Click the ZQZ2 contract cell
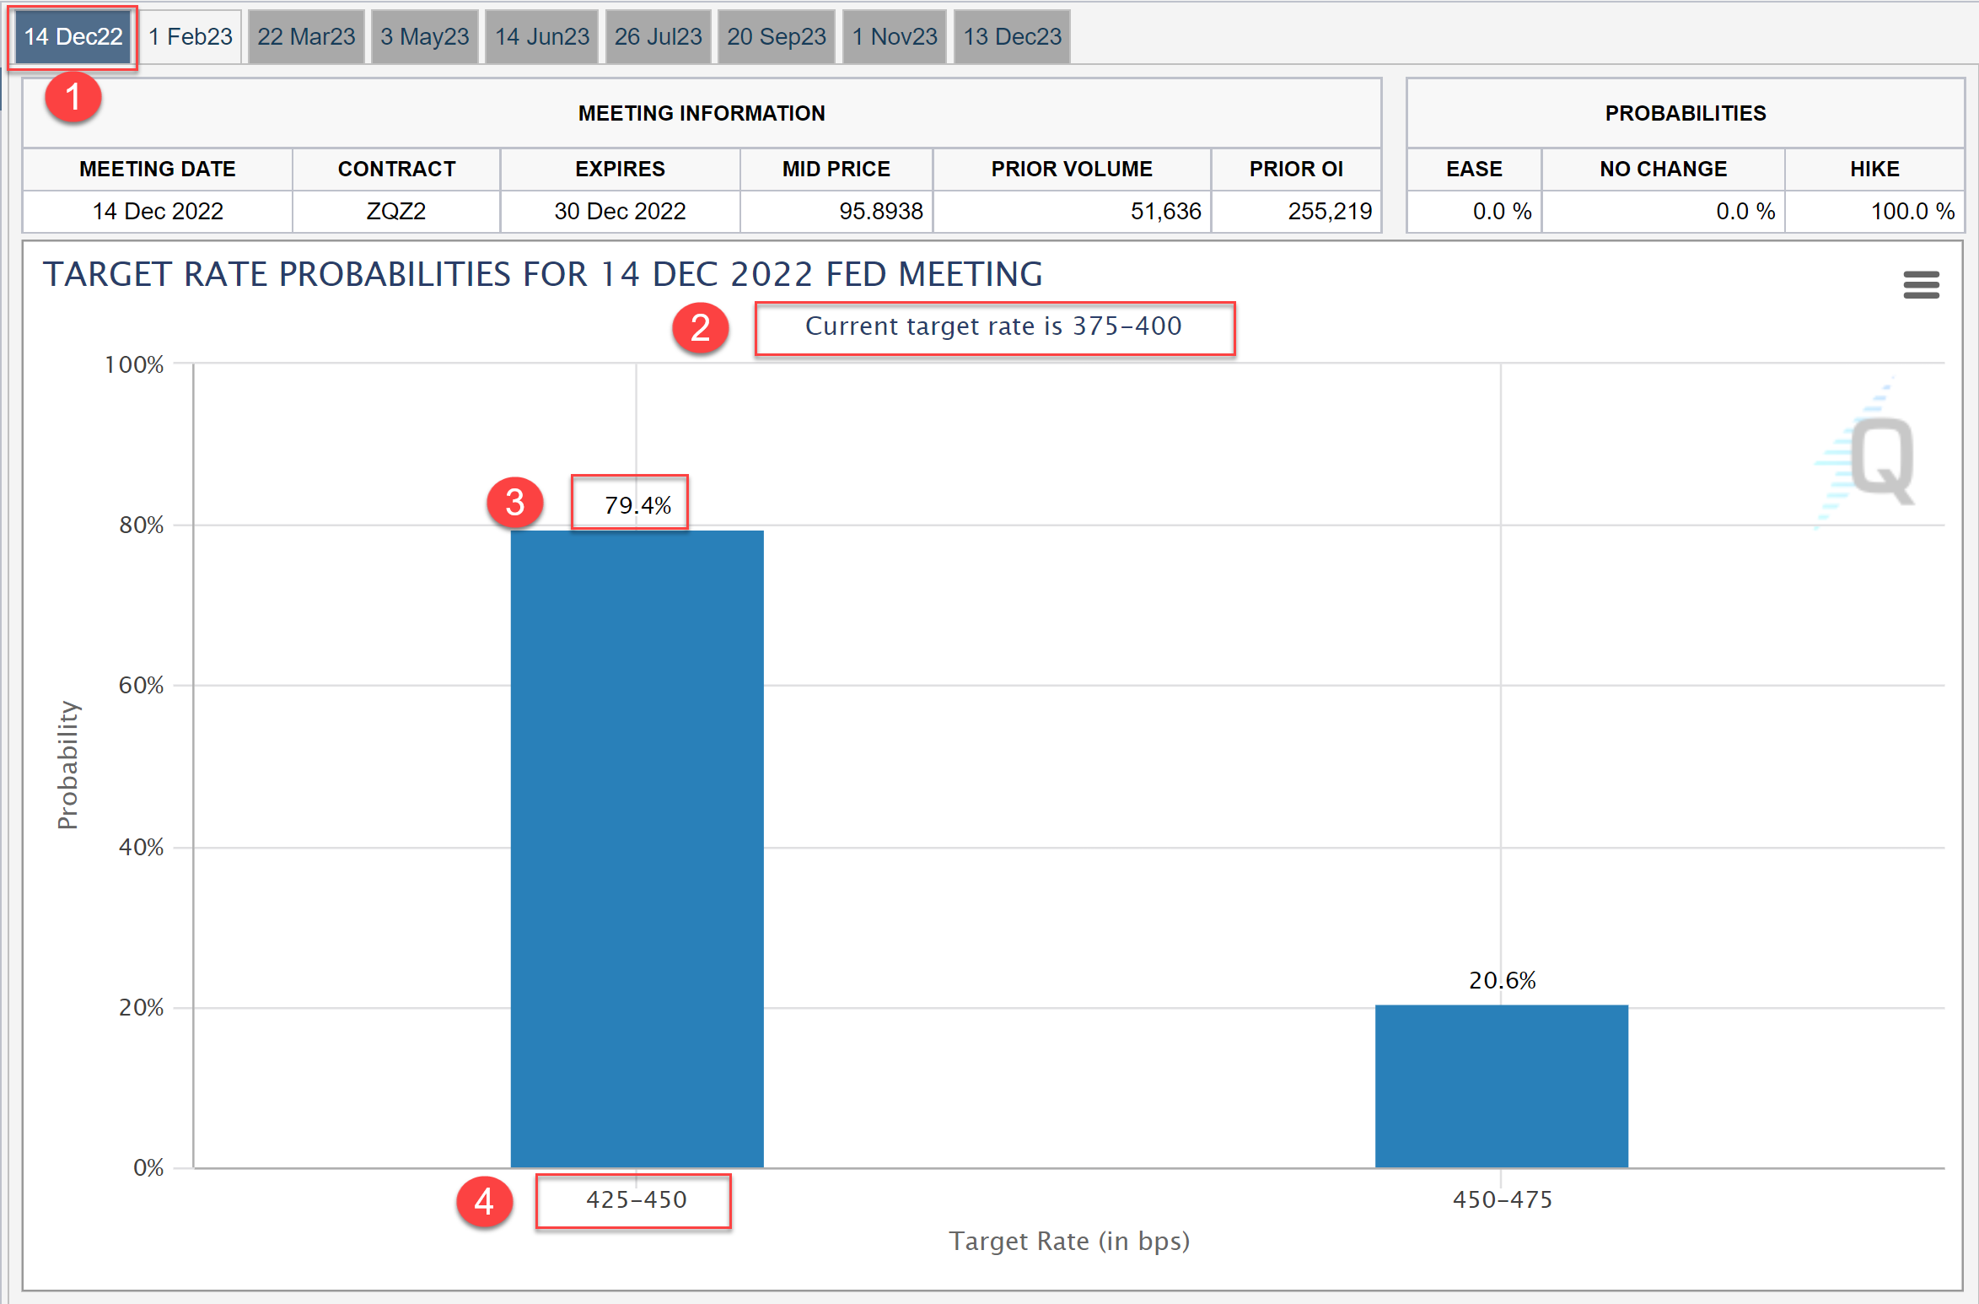Screen dimensions: 1979x1304 [x=395, y=211]
